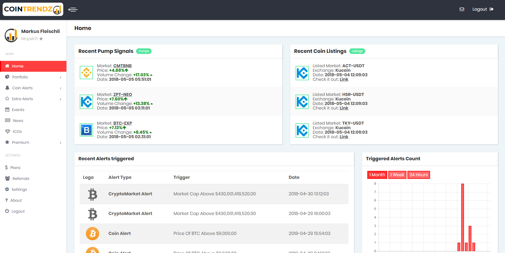Click the CoinTrendz logo

pos(33,9)
